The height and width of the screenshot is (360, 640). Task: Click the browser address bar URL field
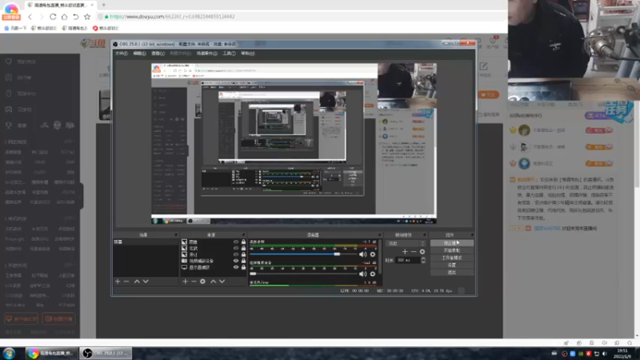[x=302, y=17]
